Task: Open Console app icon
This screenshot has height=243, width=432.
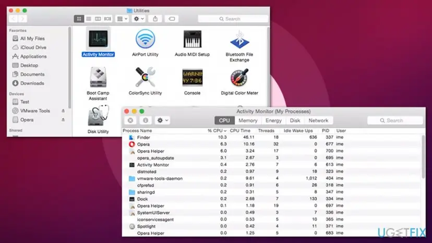Action: (193, 77)
